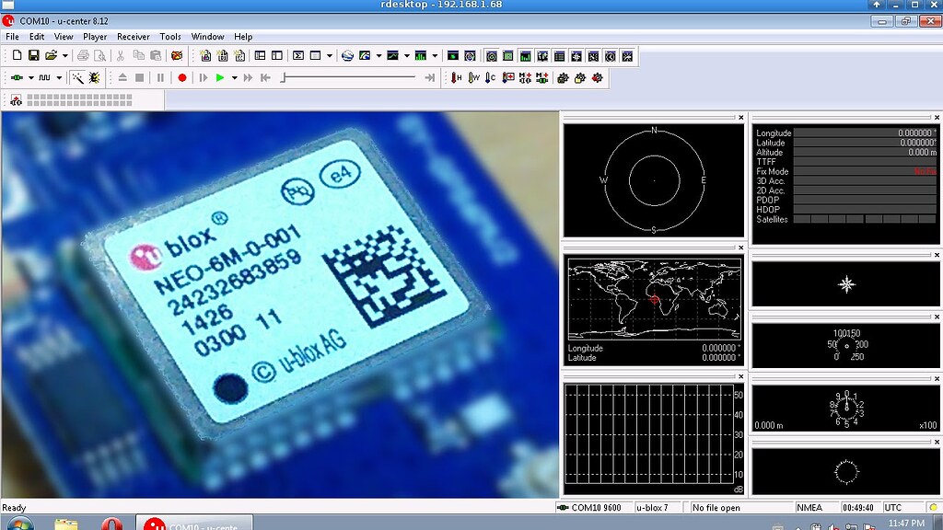The image size is (943, 530).
Task: Click the Pause playback icon
Action: click(x=160, y=77)
